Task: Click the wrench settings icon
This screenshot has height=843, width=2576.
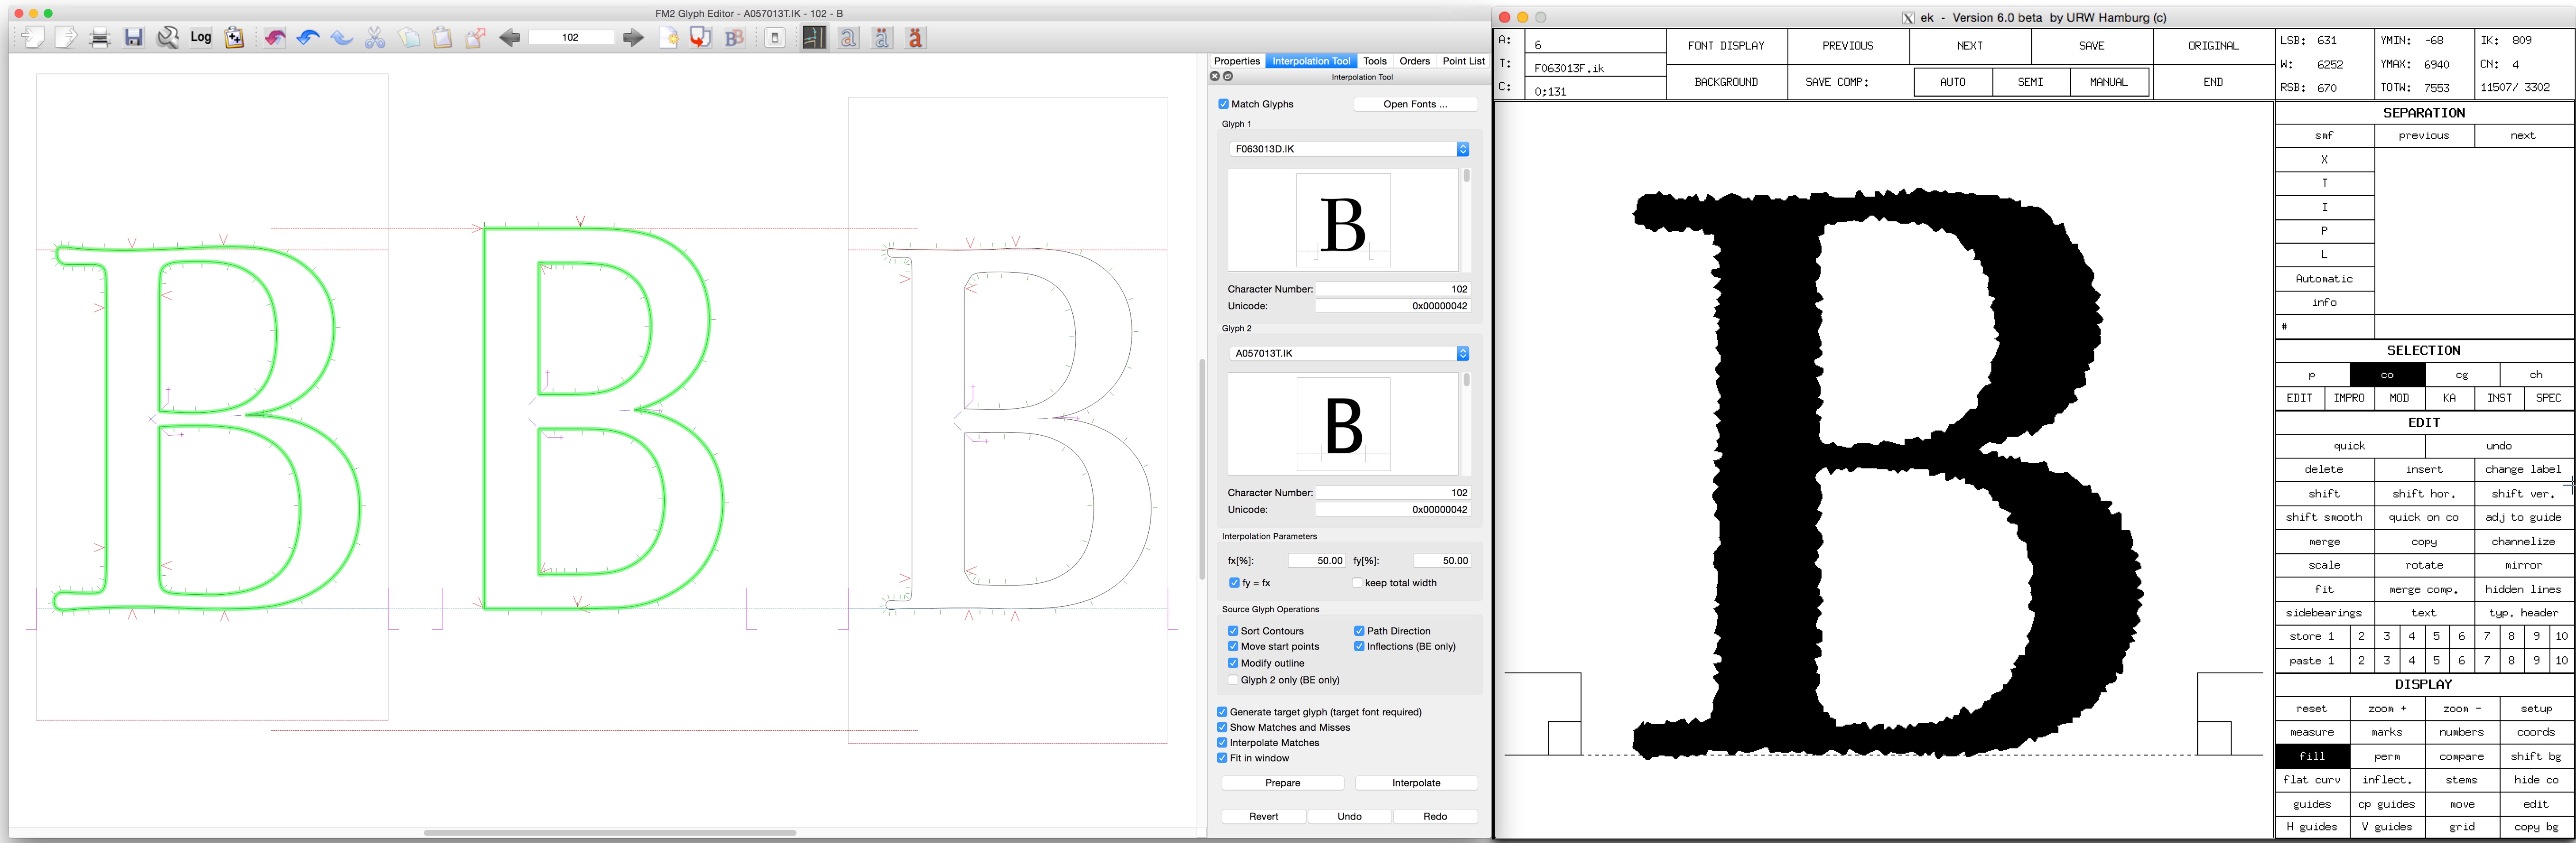Action: [x=167, y=38]
